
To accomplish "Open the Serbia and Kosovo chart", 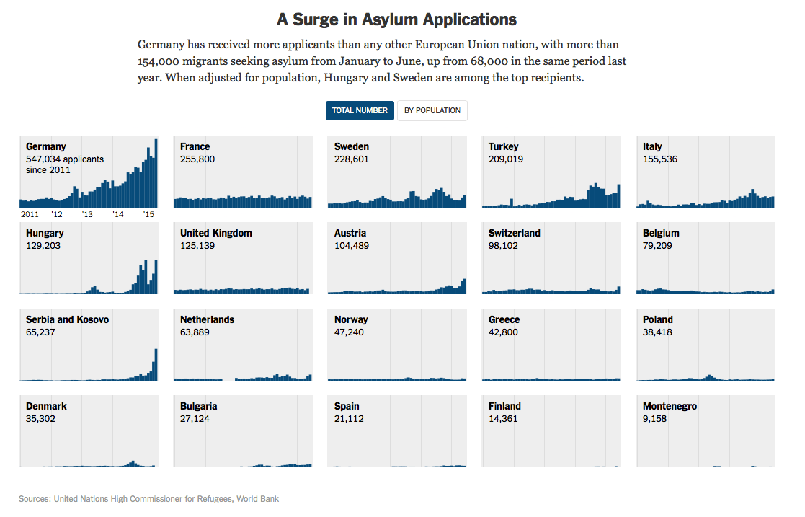I will pyautogui.click(x=89, y=345).
